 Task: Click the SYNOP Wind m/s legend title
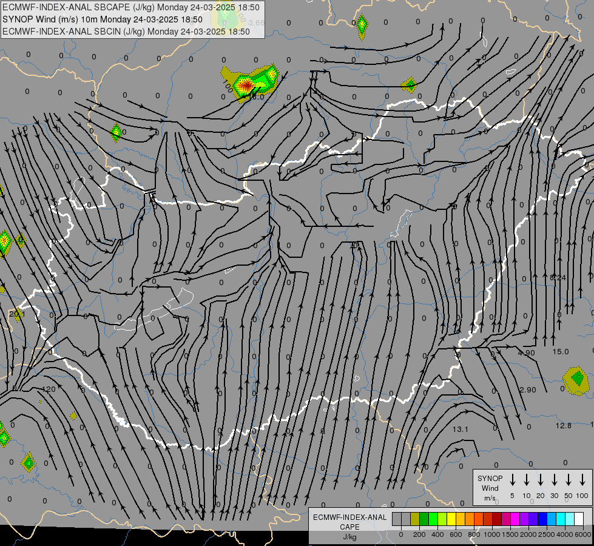490,488
